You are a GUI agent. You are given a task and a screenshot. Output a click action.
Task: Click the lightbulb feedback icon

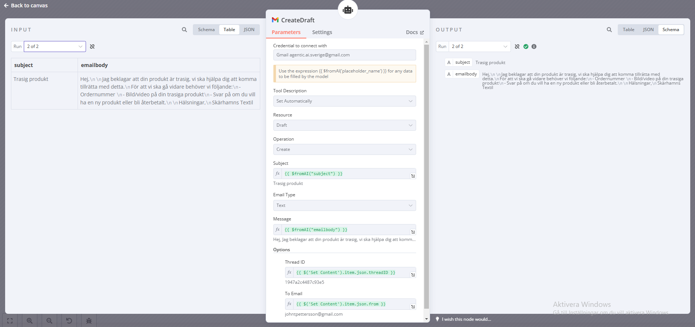(x=437, y=319)
